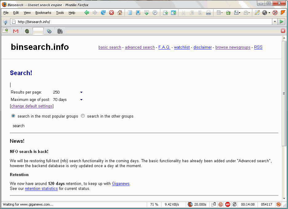Stop loading with the red X icon
This screenshot has width=288, height=209.
(111, 13)
